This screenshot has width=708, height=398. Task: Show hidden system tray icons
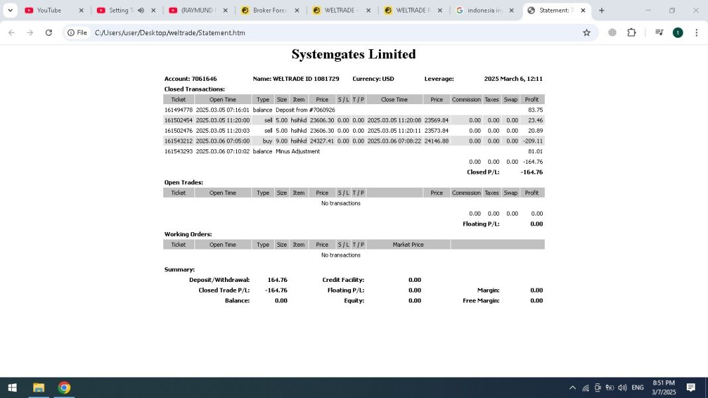point(573,387)
